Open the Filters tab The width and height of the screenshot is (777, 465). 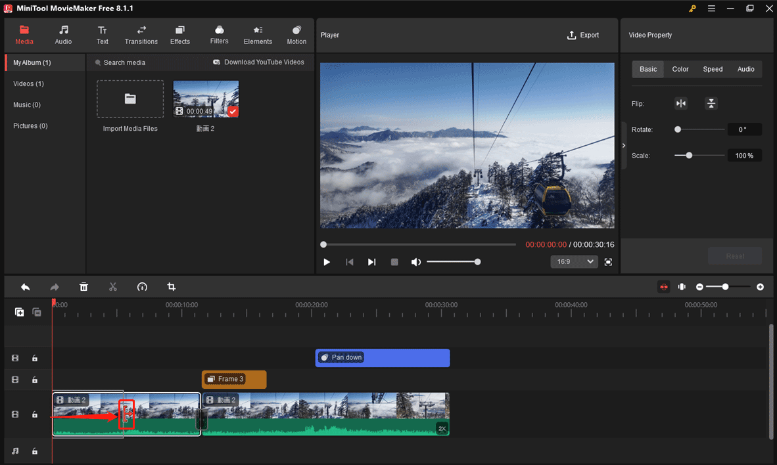(219, 35)
